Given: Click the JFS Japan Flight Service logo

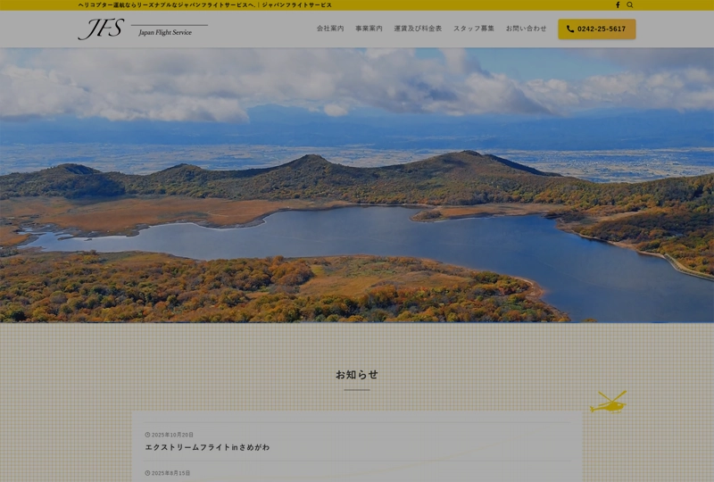Looking at the screenshot, I should point(143,29).
